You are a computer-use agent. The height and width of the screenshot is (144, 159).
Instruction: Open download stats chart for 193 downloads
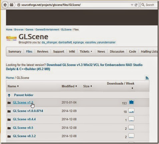point(131,102)
